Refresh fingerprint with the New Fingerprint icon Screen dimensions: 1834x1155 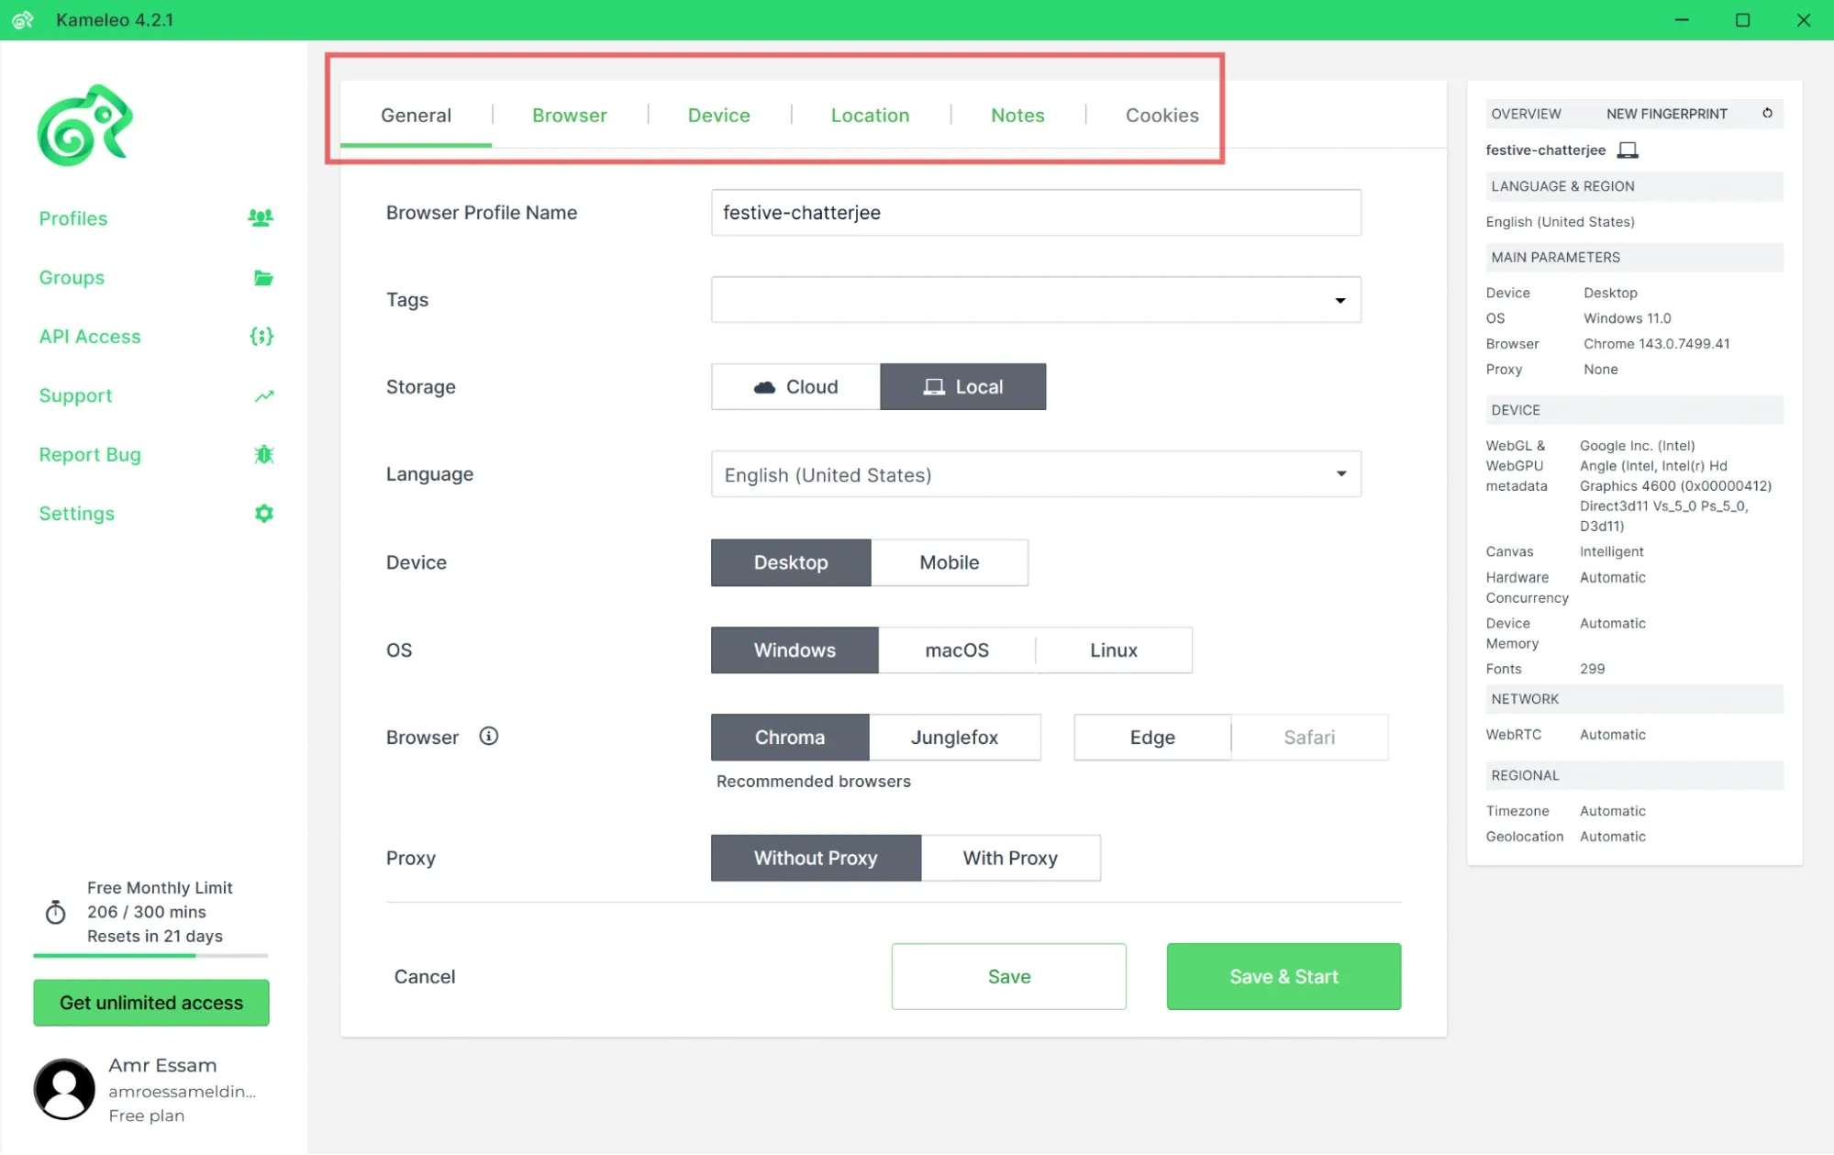point(1767,113)
